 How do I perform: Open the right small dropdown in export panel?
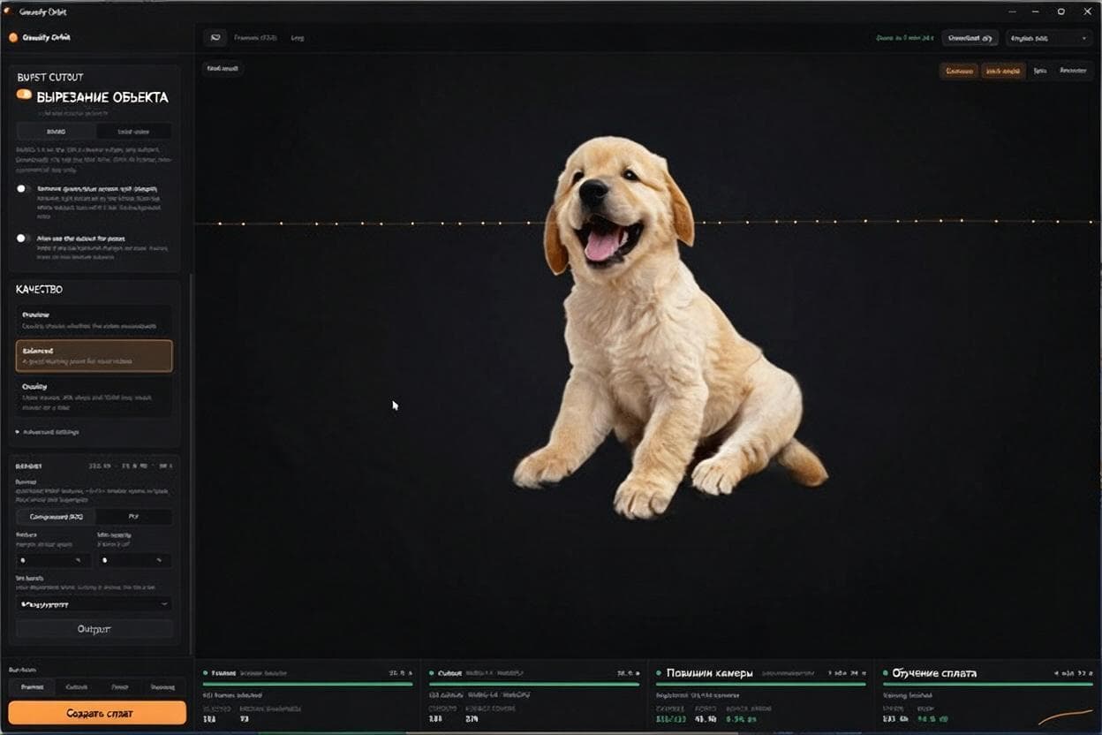point(134,560)
